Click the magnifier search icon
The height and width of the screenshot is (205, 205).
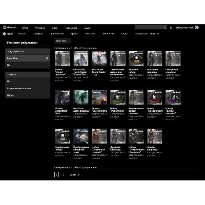point(165,28)
